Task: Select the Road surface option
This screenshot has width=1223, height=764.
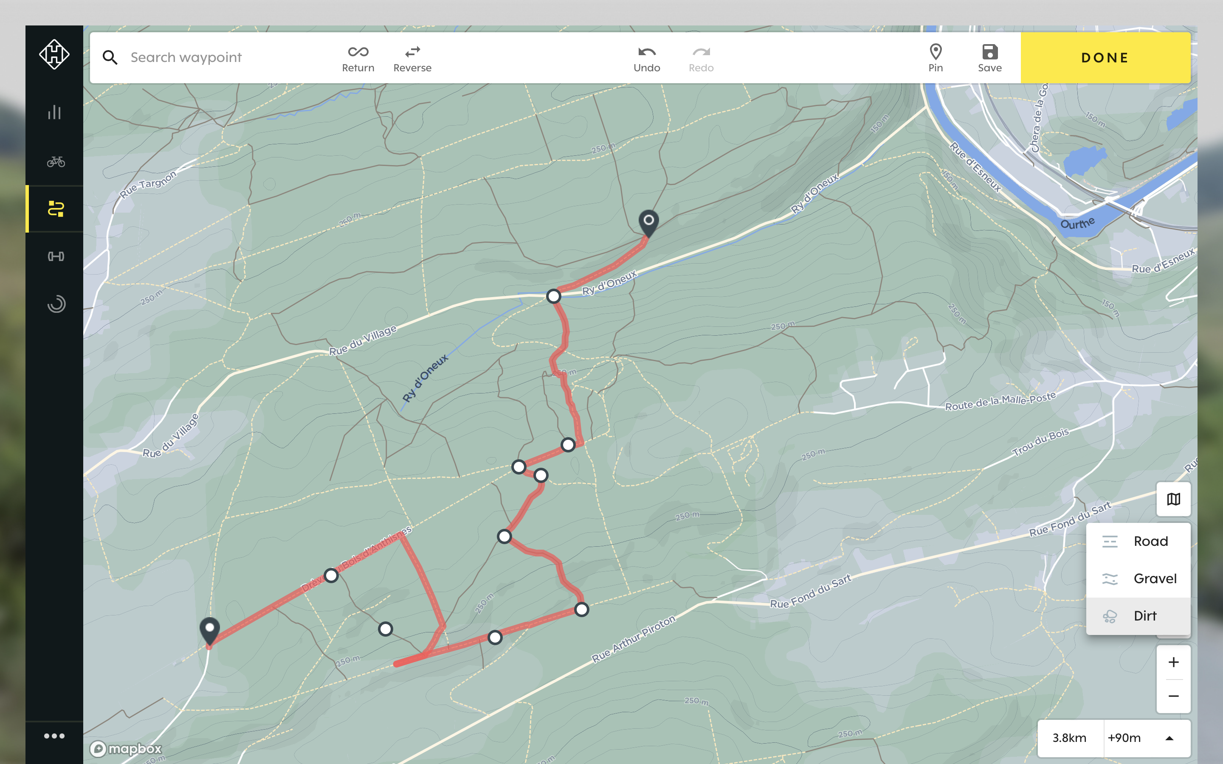Action: pyautogui.click(x=1138, y=541)
